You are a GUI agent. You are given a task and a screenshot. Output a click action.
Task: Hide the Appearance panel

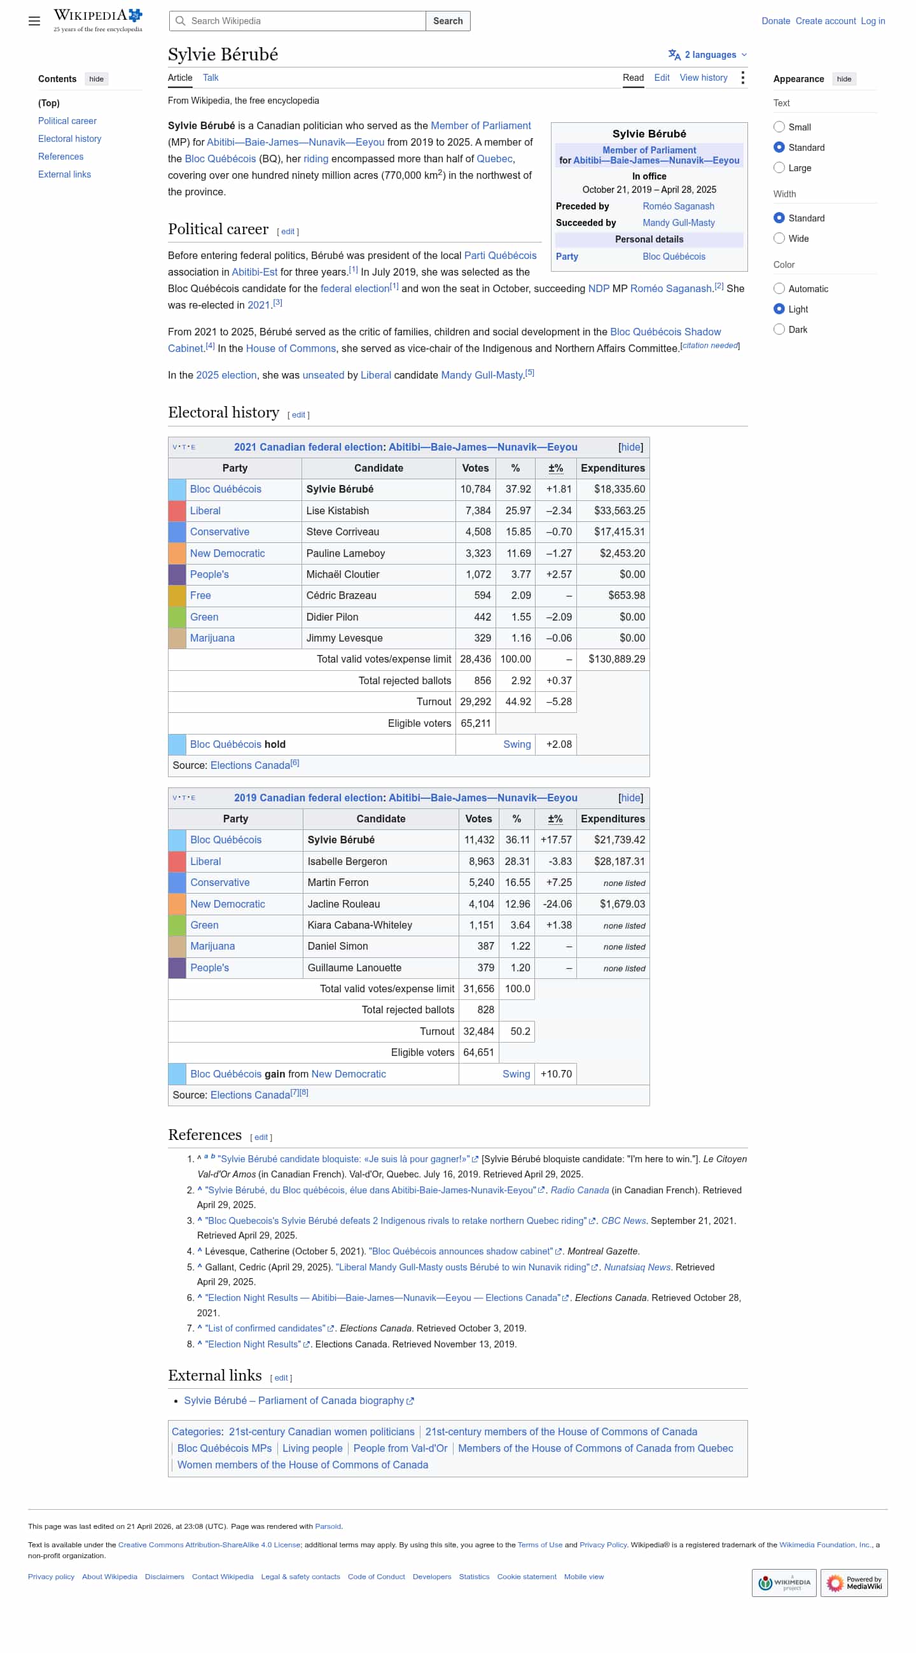point(843,79)
